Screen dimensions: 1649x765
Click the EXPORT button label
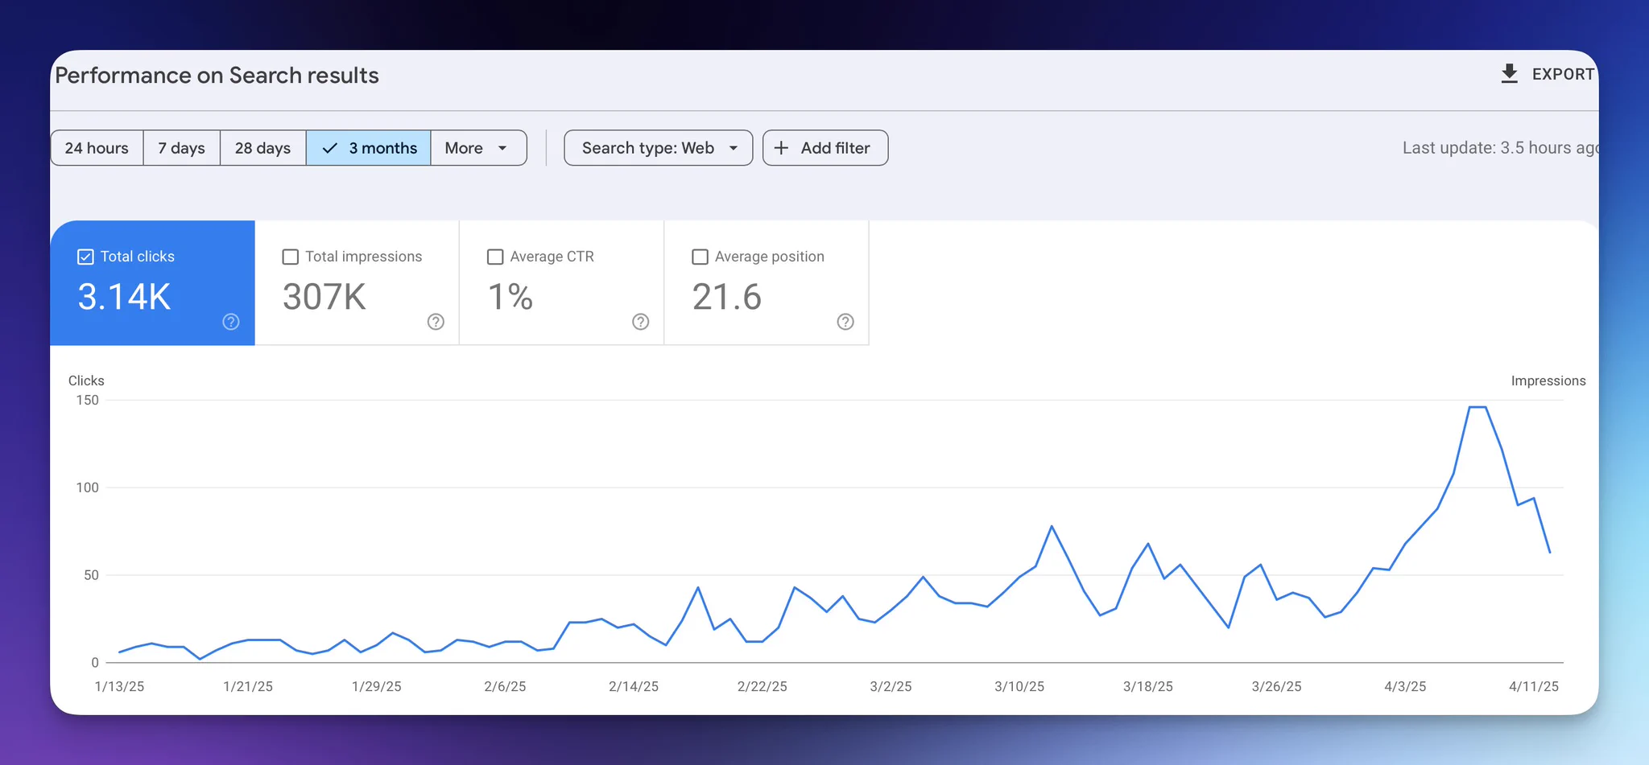[1563, 74]
